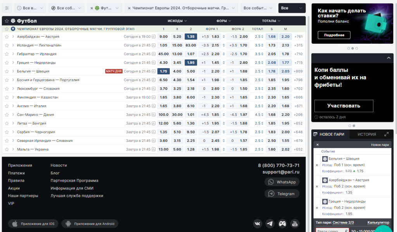Image resolution: width=397 pixels, height=232 pixels.
Task: Remove Азербайджан – Австрия from bet slip
Action: click(x=317, y=186)
